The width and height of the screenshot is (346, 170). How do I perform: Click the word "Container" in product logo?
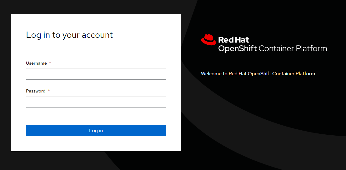(276, 48)
